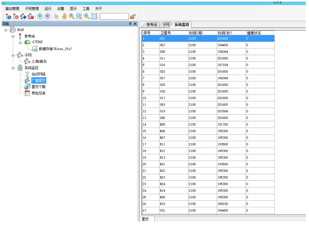Click the zoom out magnifier icon
The height and width of the screenshot is (227, 309).
point(87,16)
